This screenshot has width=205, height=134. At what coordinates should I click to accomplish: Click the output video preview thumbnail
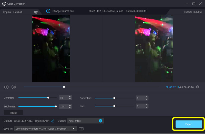(x=154, y=48)
